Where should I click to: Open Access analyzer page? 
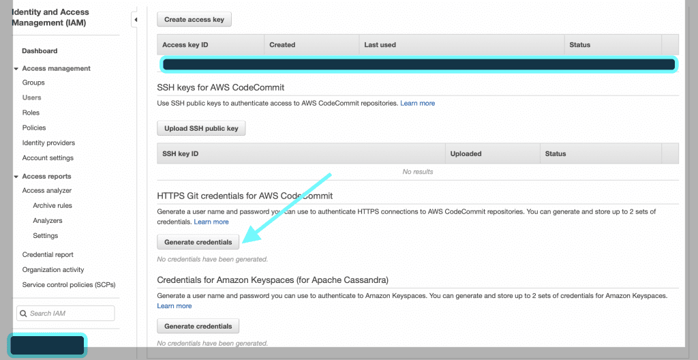(x=47, y=191)
